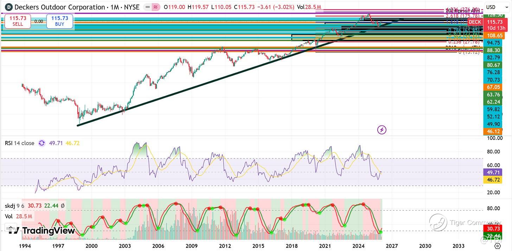Click the blue 115.73 BUY button
Screen dimensions: 512x251
coord(59,21)
